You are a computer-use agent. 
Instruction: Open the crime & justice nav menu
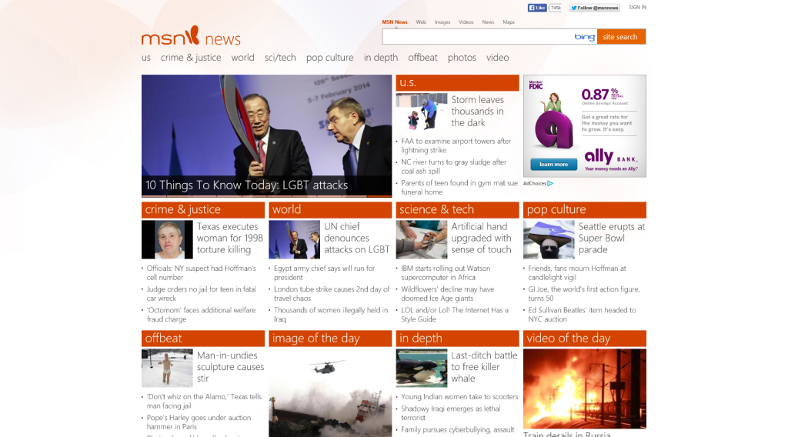tap(191, 58)
